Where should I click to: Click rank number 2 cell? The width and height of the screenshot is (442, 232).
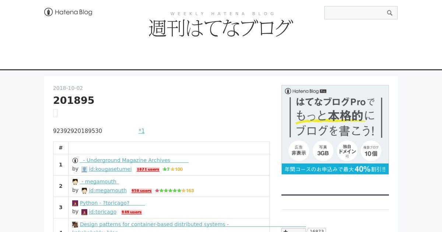(61, 186)
